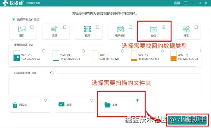Click the 893 MB/1.95 GB size text
This screenshot has width=211, height=128.
click(188, 59)
